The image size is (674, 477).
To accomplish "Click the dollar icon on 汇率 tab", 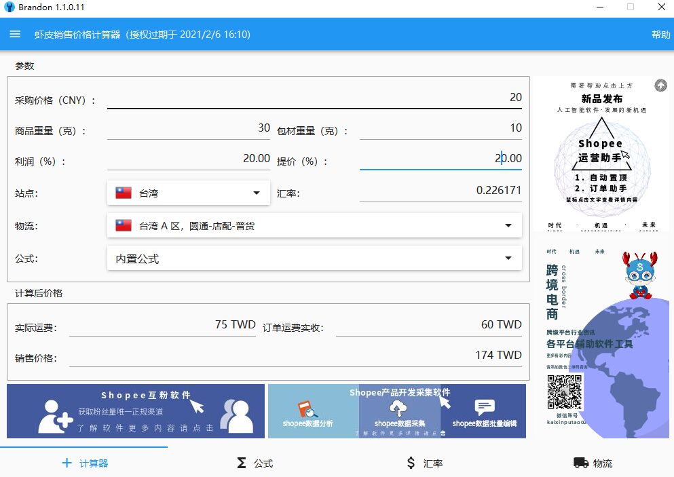I will pyautogui.click(x=411, y=463).
